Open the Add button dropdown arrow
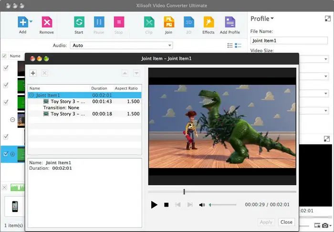The image size is (334, 232). [31, 22]
